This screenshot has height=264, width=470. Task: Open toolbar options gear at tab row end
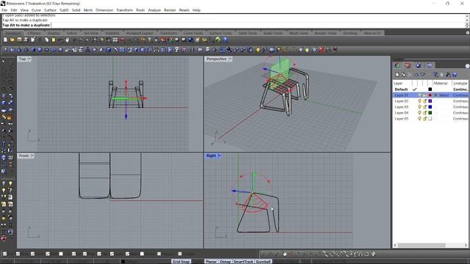pyautogui.click(x=467, y=32)
